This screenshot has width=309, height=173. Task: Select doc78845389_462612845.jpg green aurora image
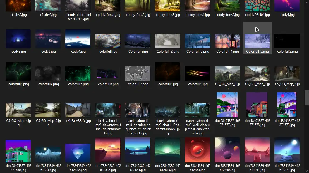(x=167, y=150)
